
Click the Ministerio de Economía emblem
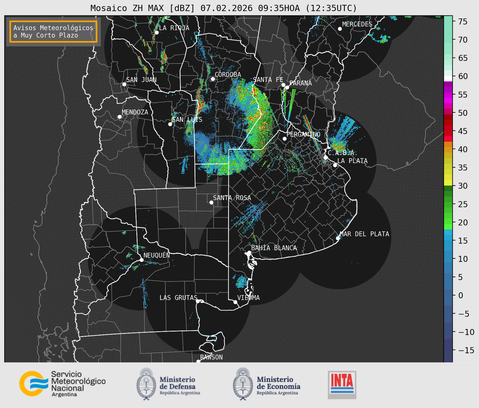[243, 384]
